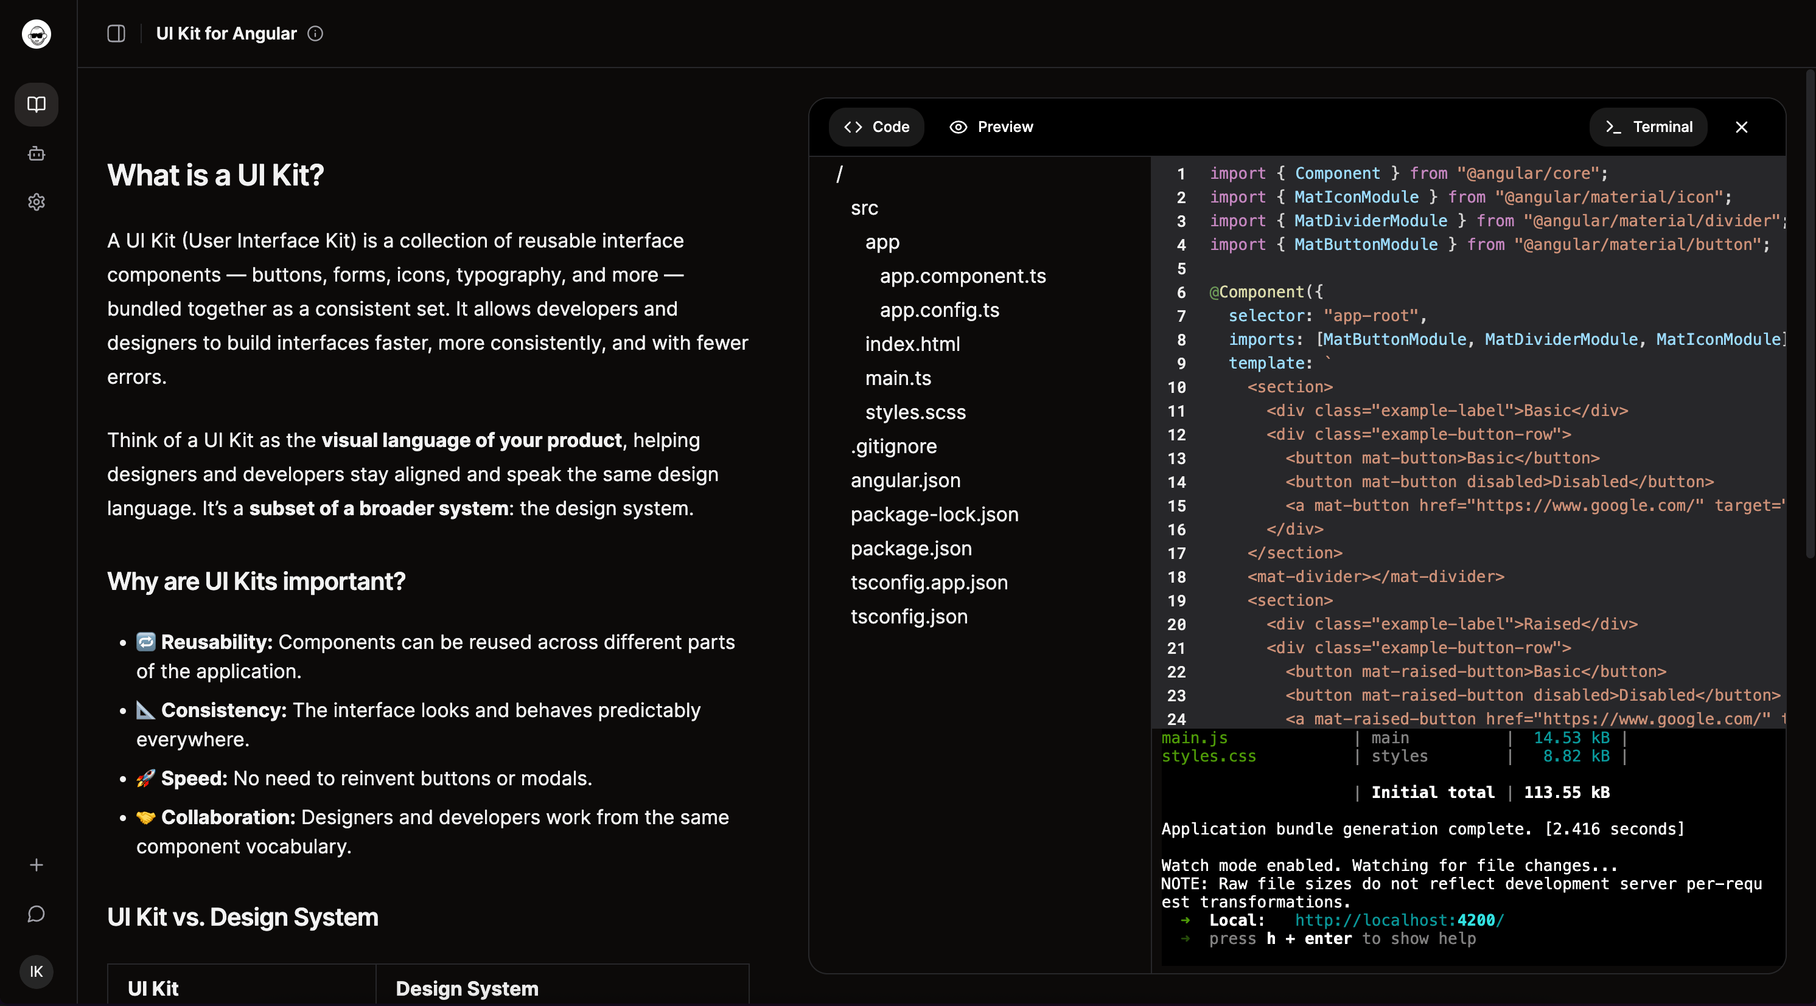This screenshot has height=1006, width=1816.
Task: Click 'press h + enter to show help' line
Action: [1343, 938]
